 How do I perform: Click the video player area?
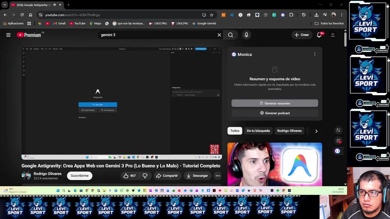click(122, 103)
